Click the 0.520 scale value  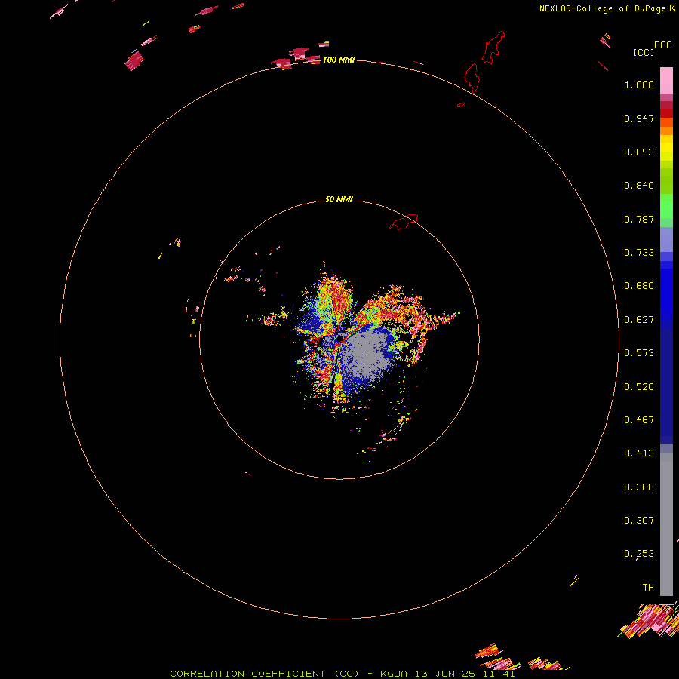point(639,387)
